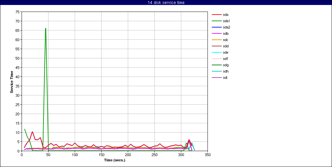Click the y-axis tick label 65
This screenshot has height=167, width=332.
click(x=17, y=30)
